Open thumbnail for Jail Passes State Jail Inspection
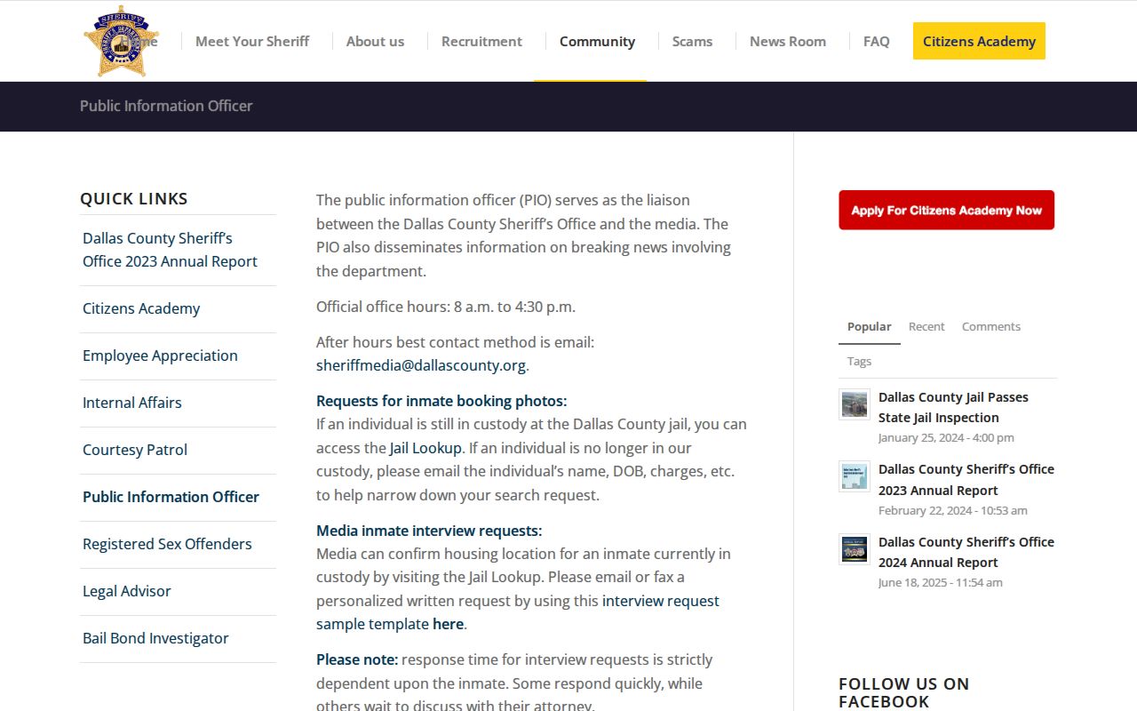This screenshot has height=711, width=1137. (855, 404)
